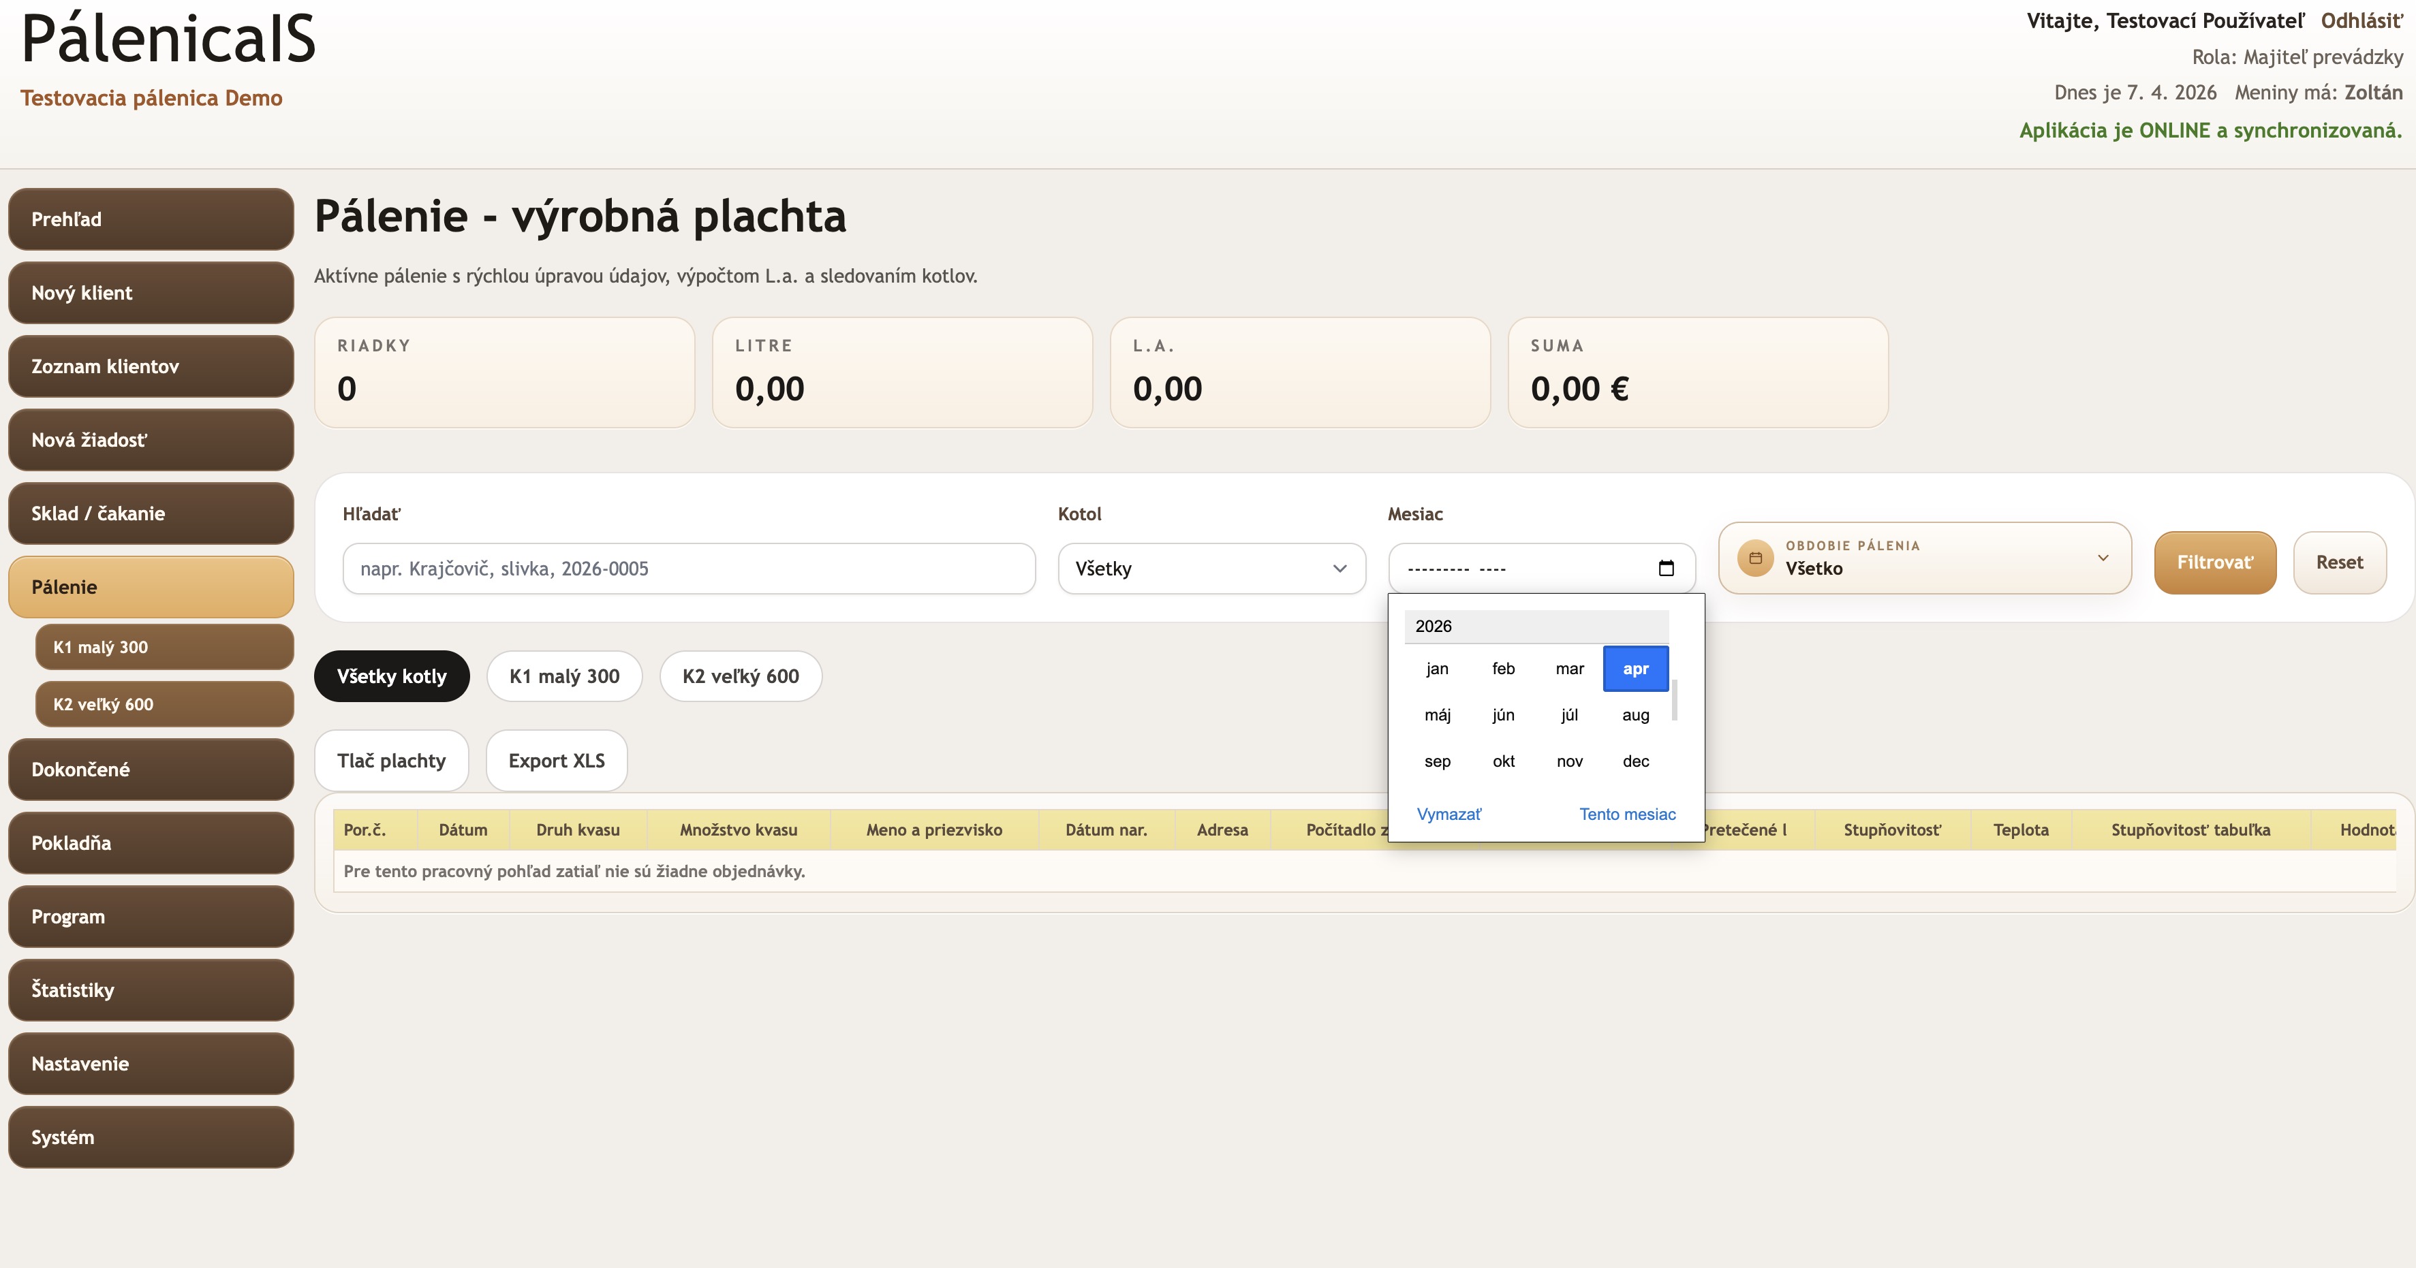
Task: Choose aug in the month picker
Action: click(1636, 715)
